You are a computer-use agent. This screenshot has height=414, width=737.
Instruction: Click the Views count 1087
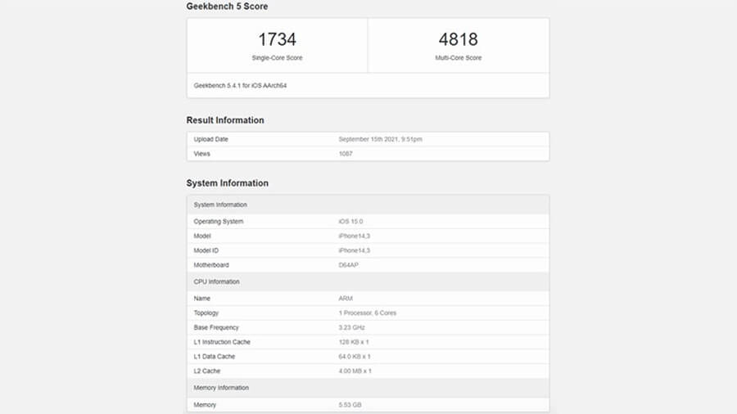346,154
